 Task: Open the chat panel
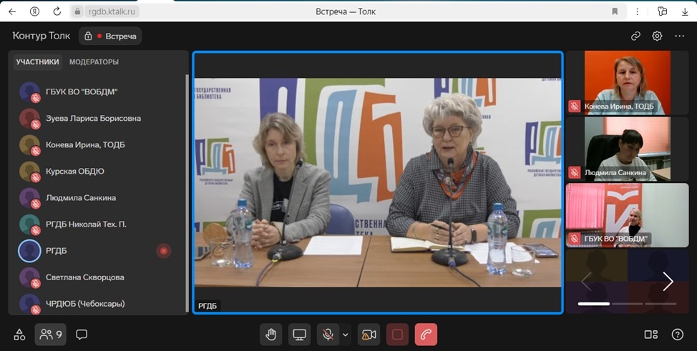point(82,335)
